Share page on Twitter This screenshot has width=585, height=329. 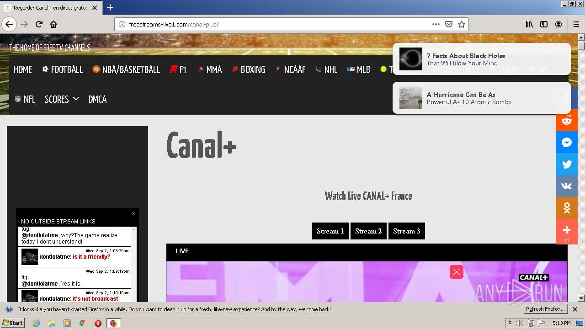click(x=567, y=164)
